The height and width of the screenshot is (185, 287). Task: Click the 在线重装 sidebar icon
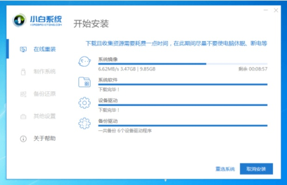click(23, 49)
